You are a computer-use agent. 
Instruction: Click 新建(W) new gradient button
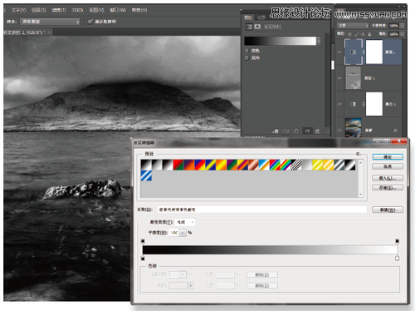[x=388, y=210]
